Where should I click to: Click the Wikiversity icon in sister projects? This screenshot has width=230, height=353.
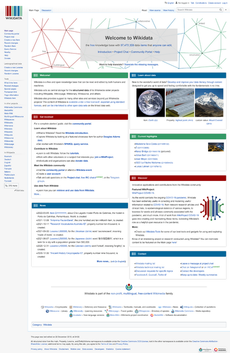(x=72, y=311)
